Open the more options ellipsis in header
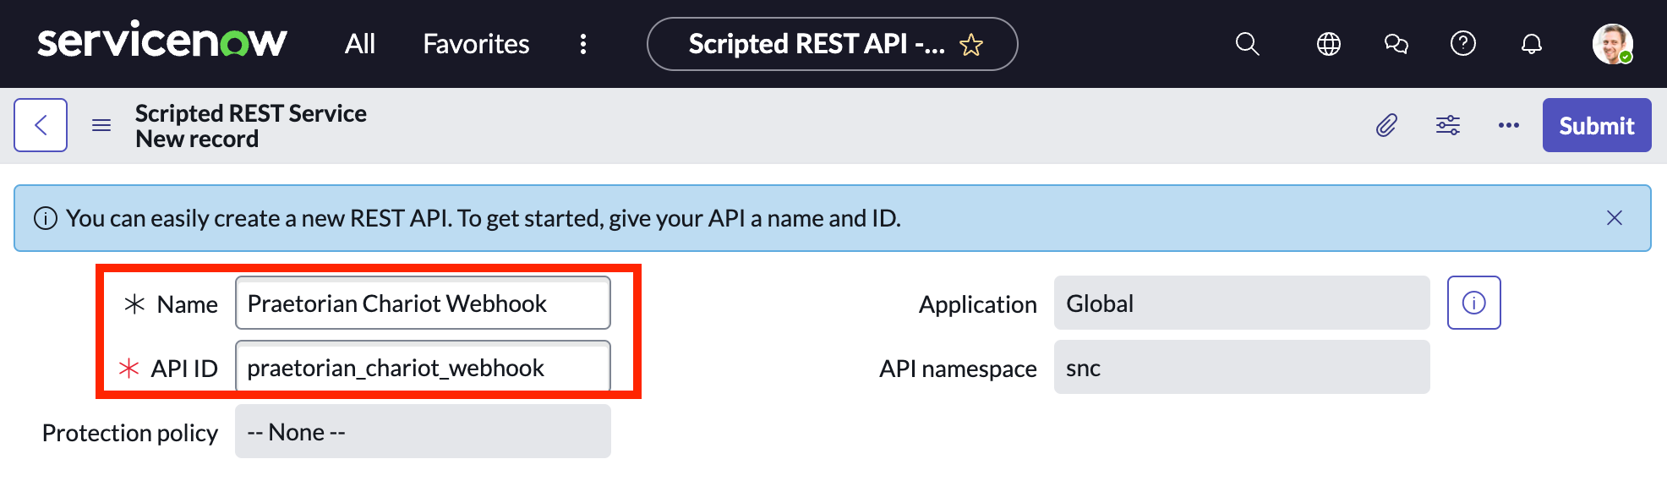The image size is (1667, 492). click(1509, 125)
